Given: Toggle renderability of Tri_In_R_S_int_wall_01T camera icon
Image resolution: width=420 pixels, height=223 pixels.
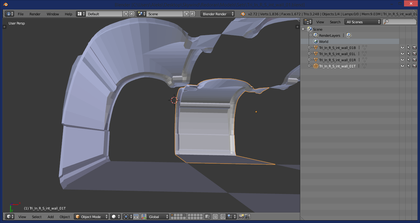Looking at the screenshot, I should (414, 66).
